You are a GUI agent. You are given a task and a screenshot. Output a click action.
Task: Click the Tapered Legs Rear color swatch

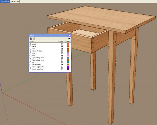pyautogui.click(x=68, y=60)
